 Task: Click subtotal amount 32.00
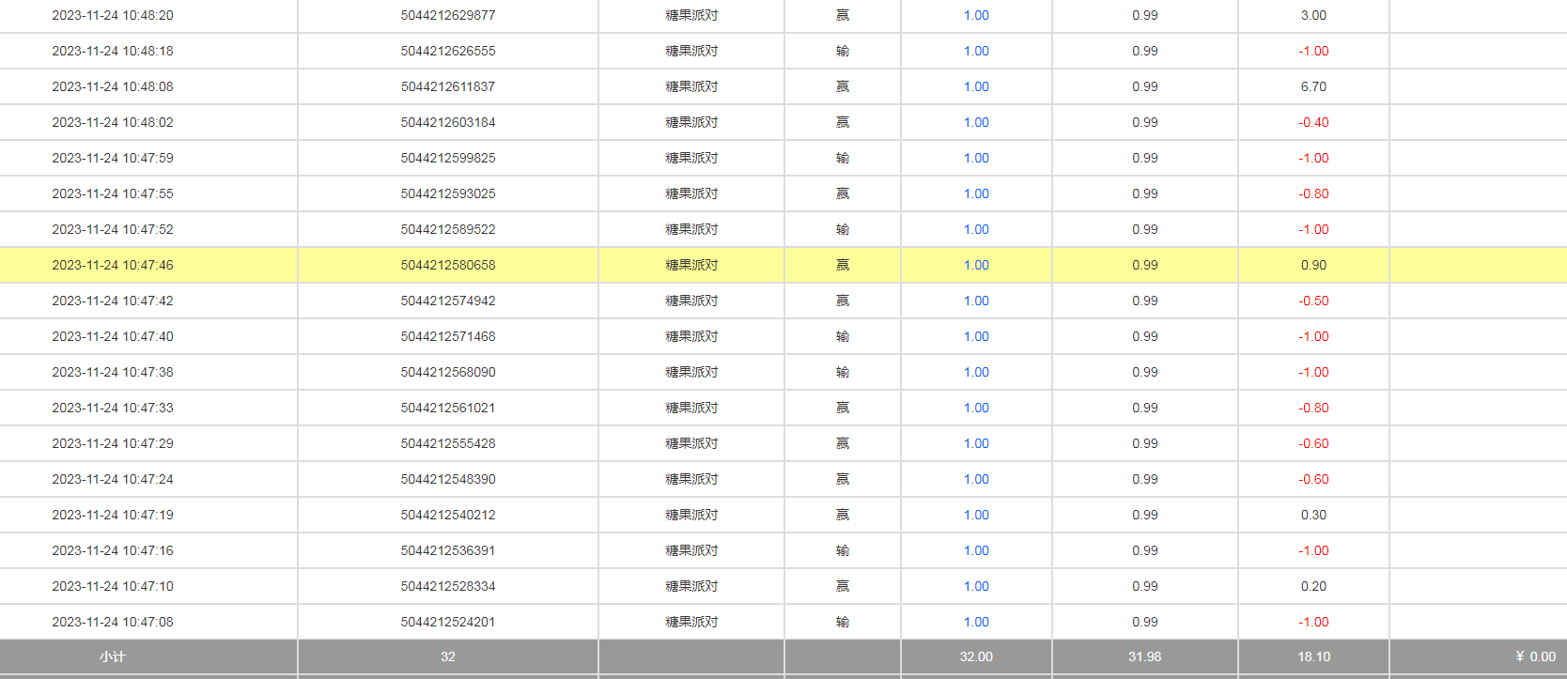976,656
